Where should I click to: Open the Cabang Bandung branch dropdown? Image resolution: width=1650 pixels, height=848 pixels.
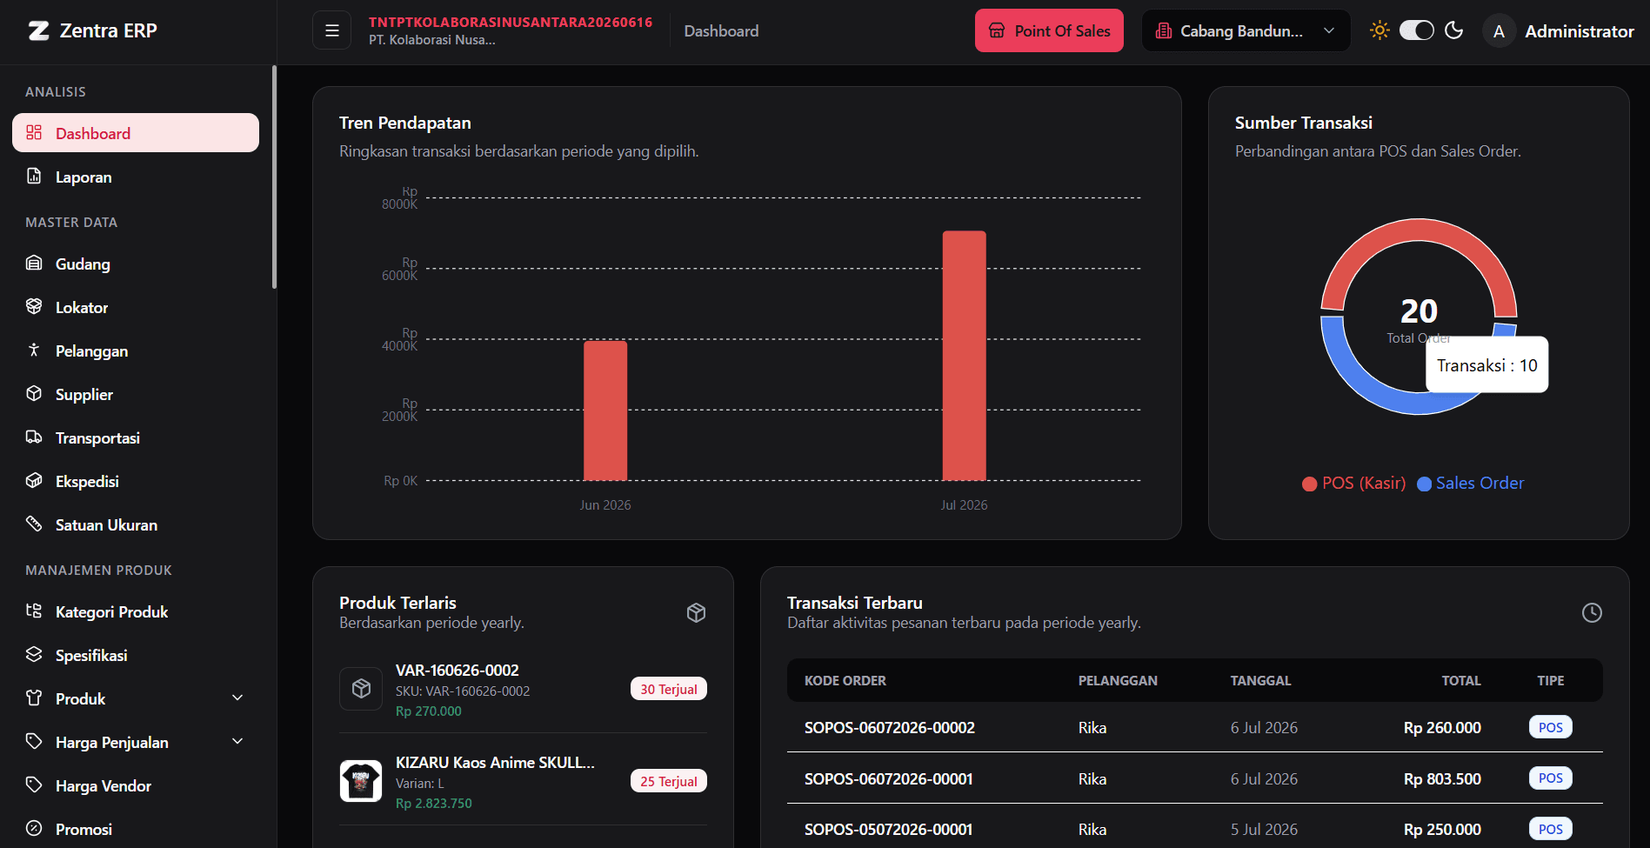pos(1246,30)
